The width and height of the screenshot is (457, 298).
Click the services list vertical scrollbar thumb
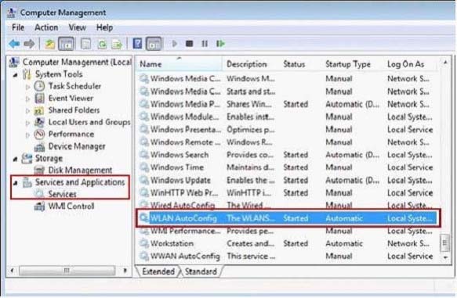pos(444,242)
